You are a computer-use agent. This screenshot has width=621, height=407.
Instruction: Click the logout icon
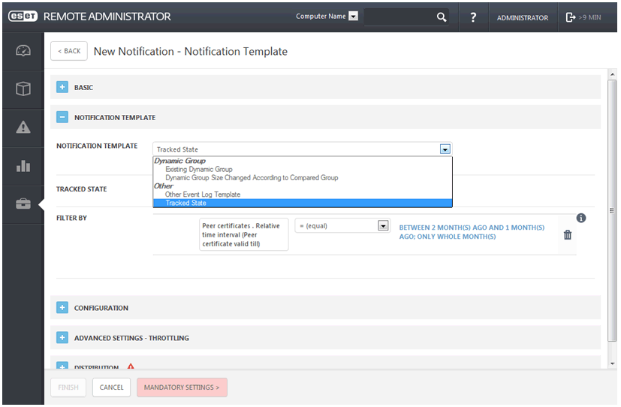(570, 17)
